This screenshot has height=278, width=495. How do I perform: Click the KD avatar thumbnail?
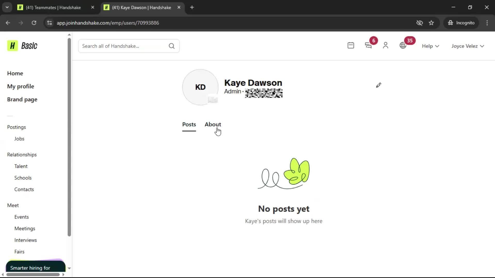tap(200, 87)
